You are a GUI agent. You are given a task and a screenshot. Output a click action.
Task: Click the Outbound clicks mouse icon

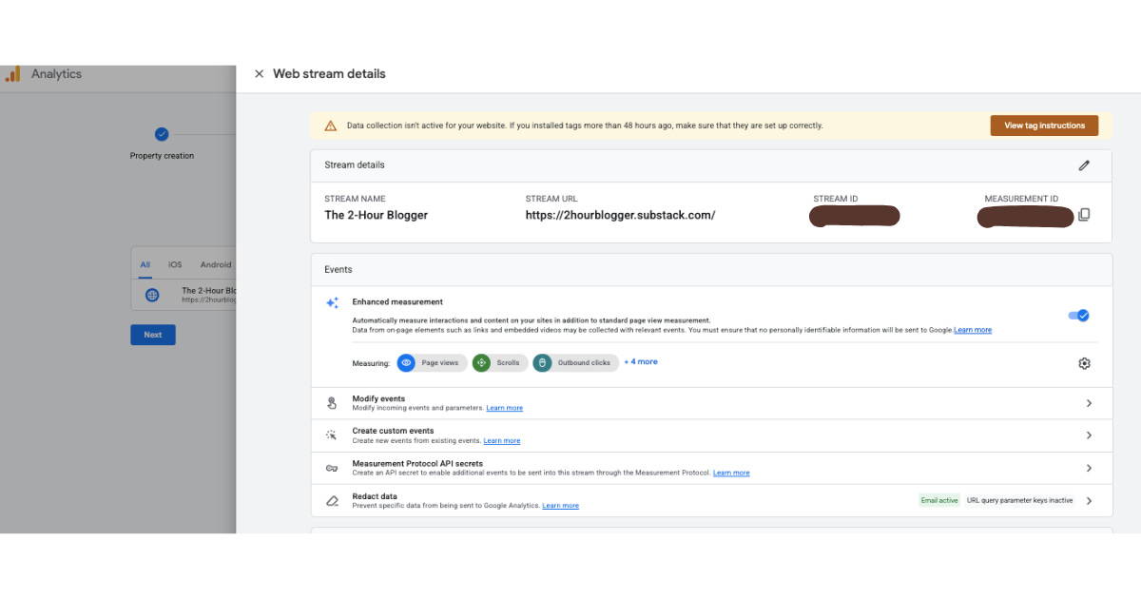pos(542,362)
